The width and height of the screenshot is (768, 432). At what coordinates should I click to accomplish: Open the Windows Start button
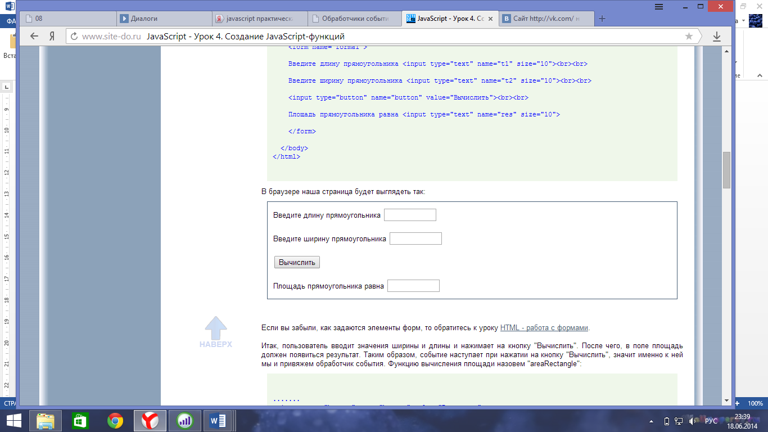13,420
